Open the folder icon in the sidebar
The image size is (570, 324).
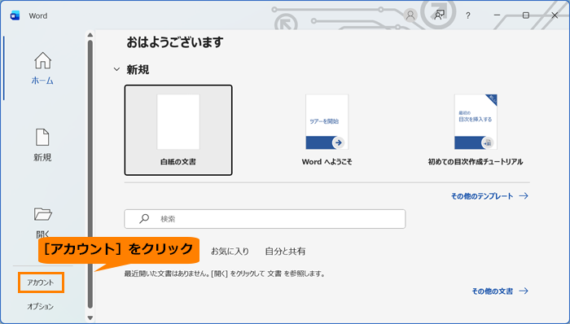pyautogui.click(x=43, y=214)
